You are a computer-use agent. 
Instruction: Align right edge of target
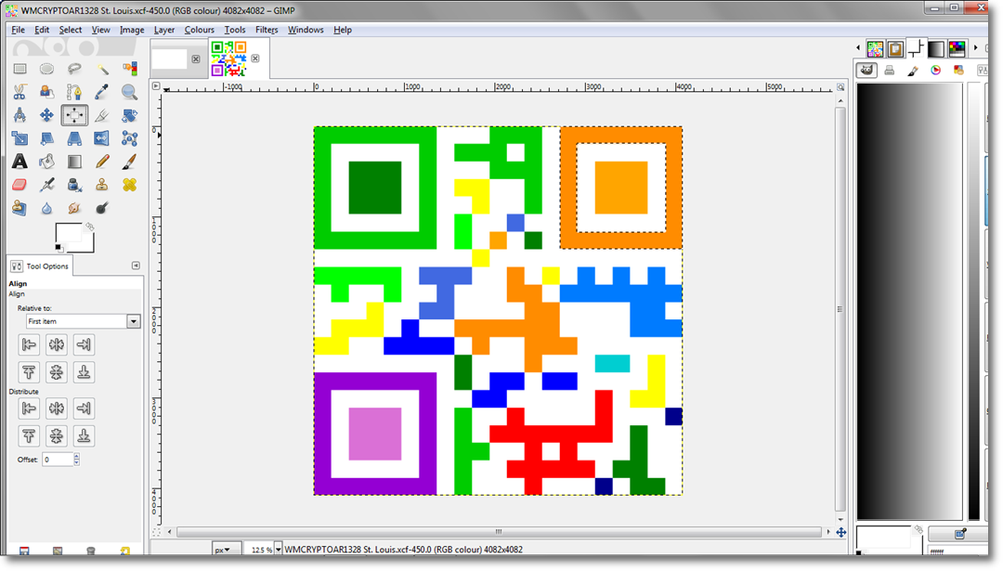tap(84, 344)
